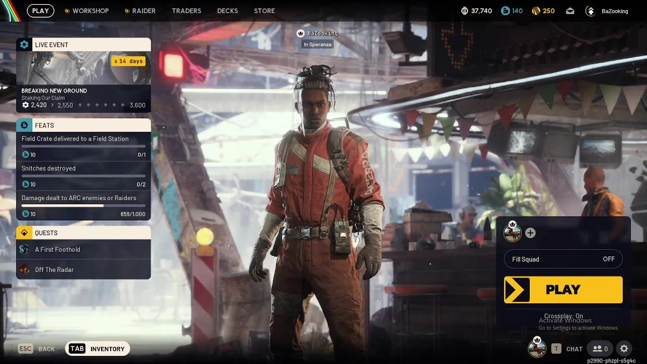Image resolution: width=647 pixels, height=364 pixels.
Task: Click the T key chat icon
Action: 556,349
